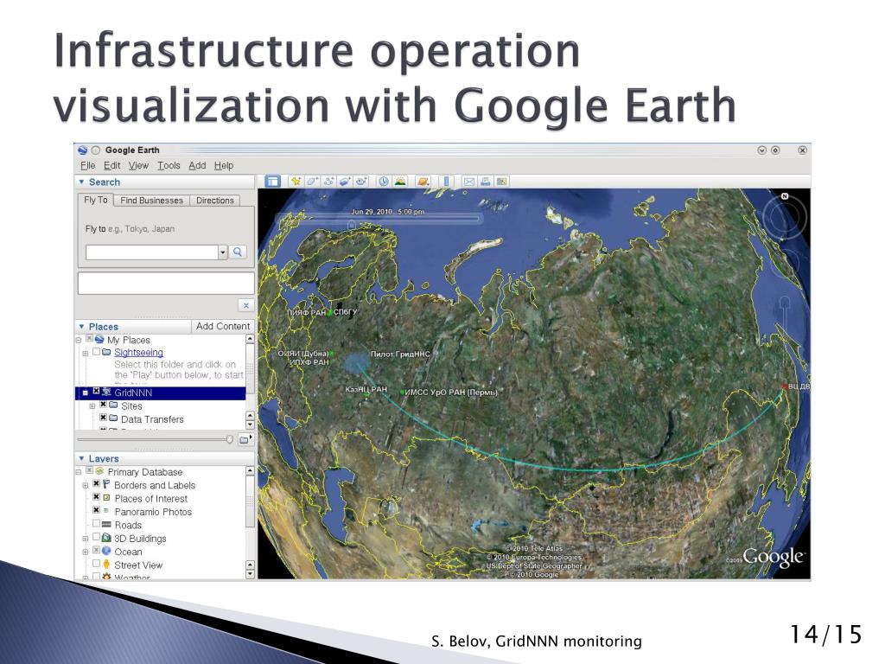Open the Fly To search history dropdown
The width and height of the screenshot is (885, 664).
point(223,252)
